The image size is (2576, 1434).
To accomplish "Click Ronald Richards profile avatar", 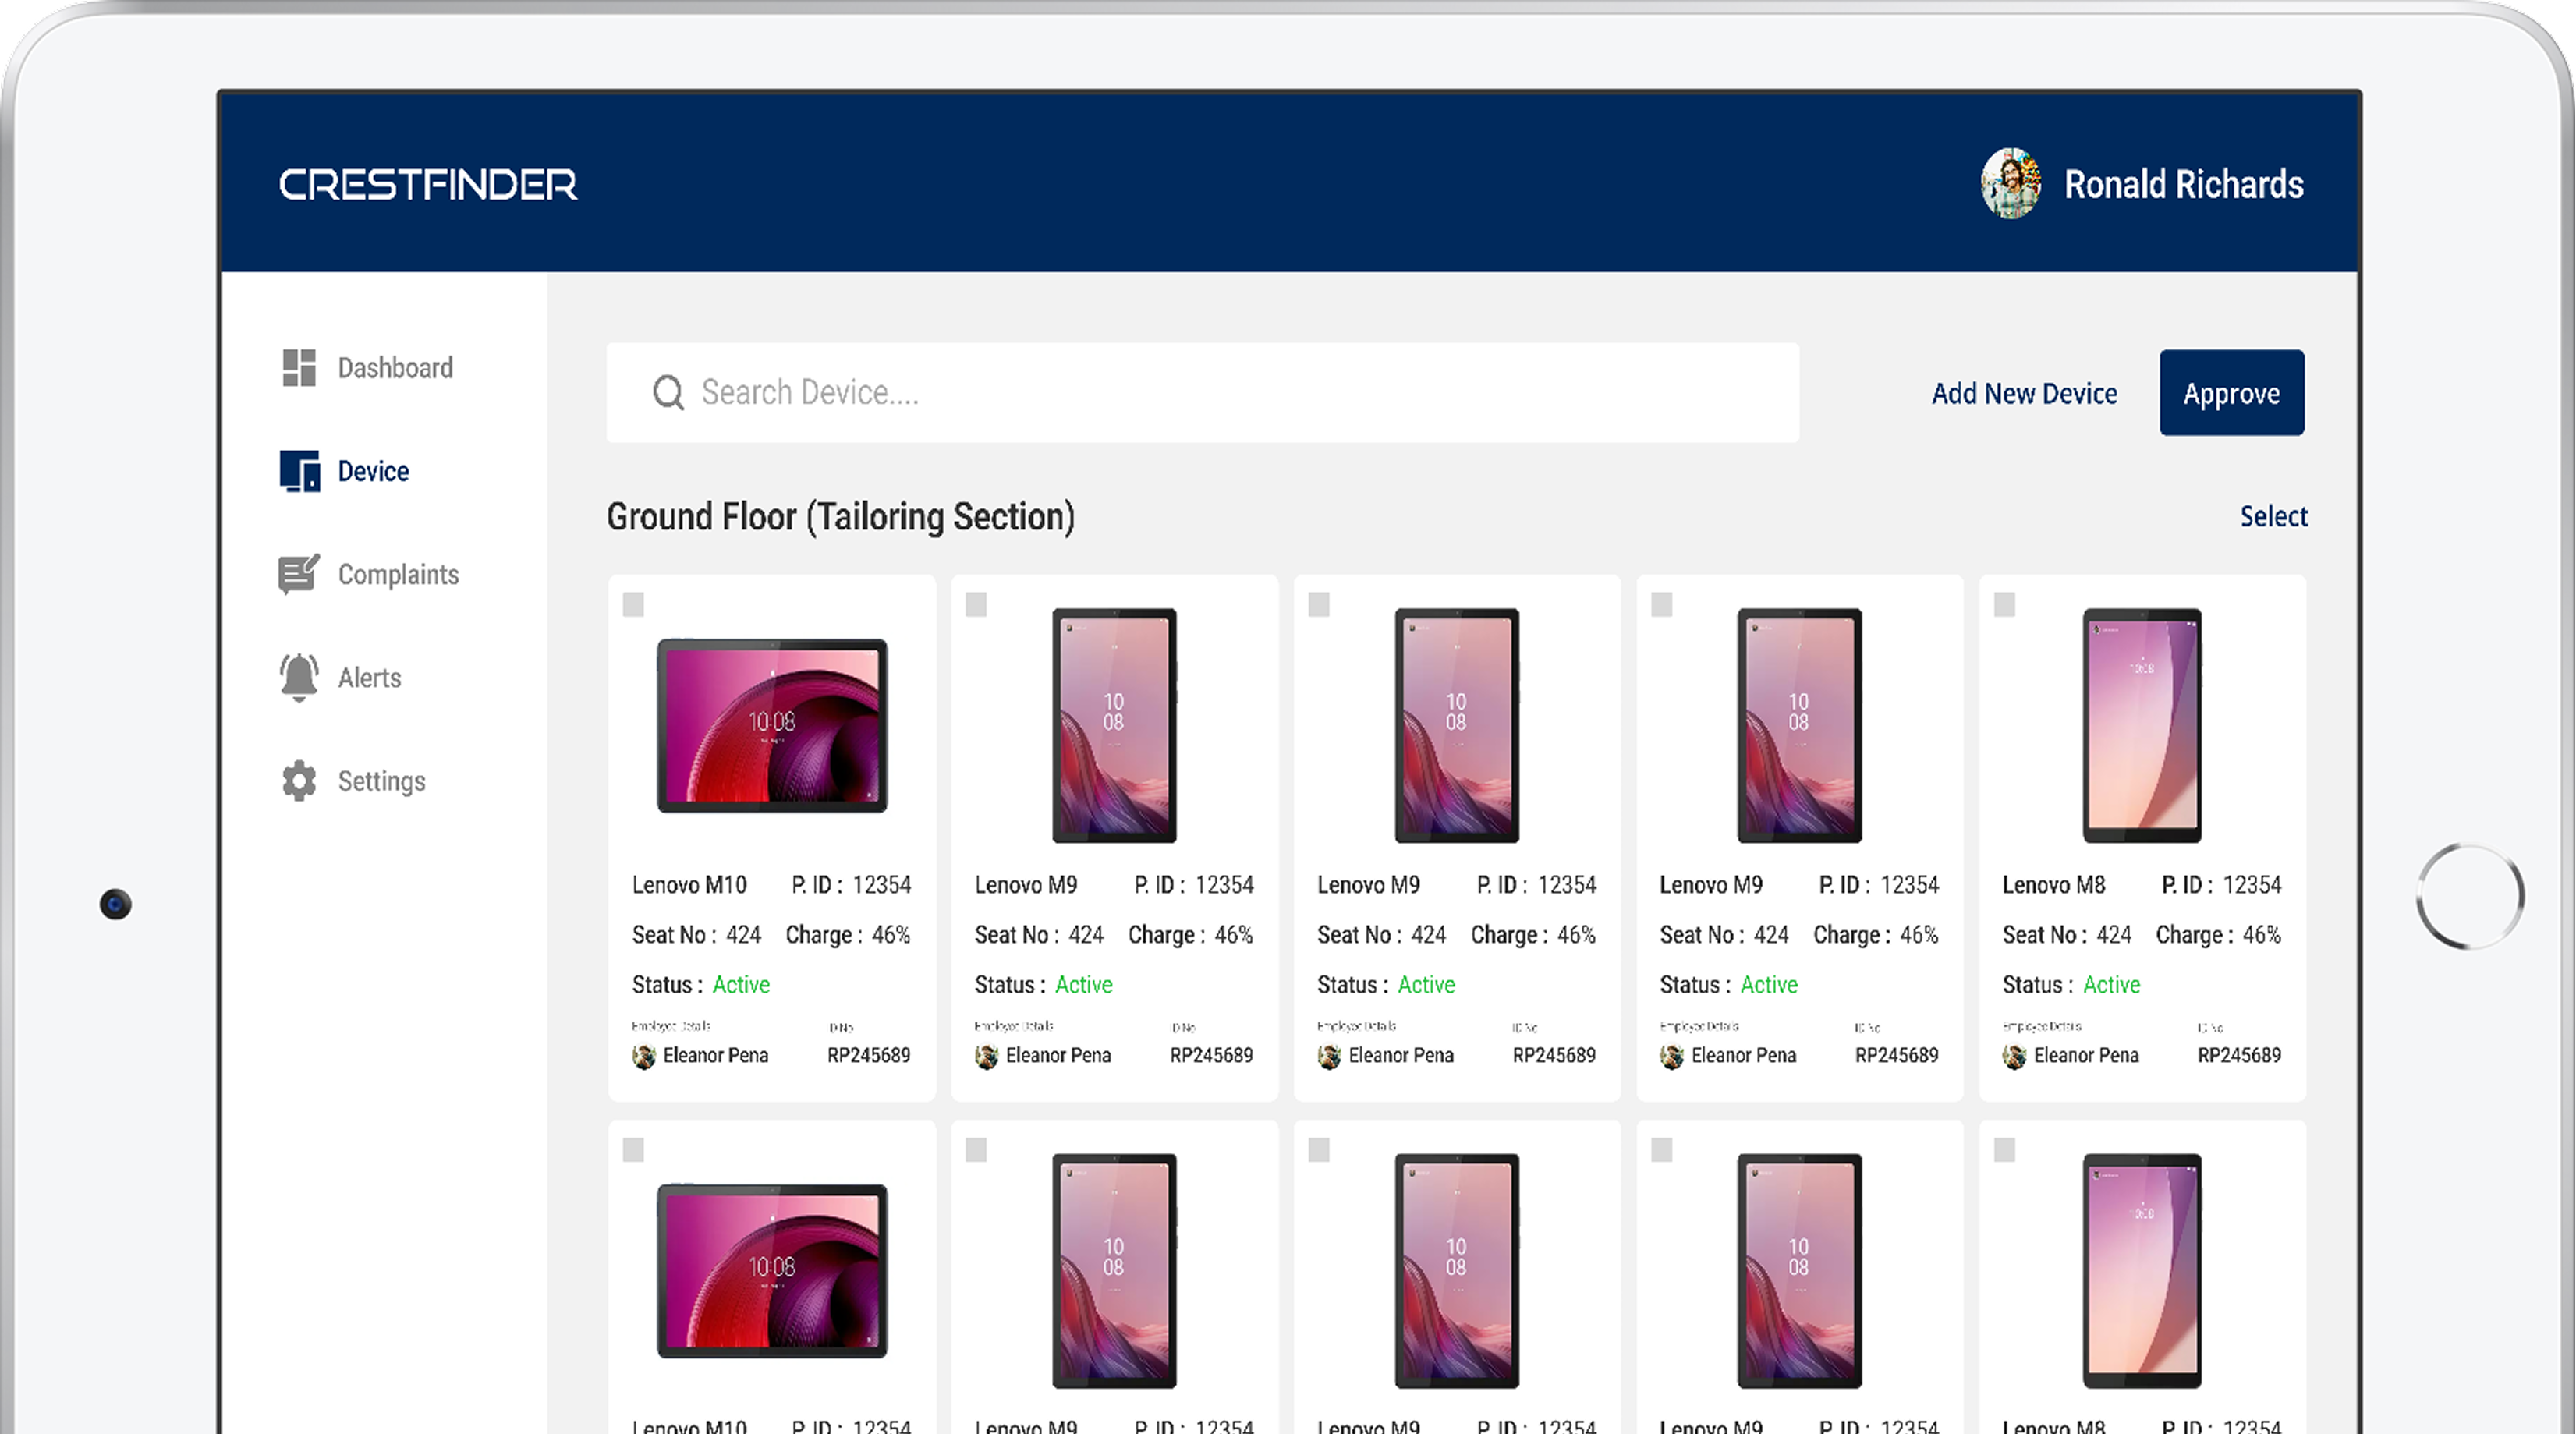I will point(2010,184).
